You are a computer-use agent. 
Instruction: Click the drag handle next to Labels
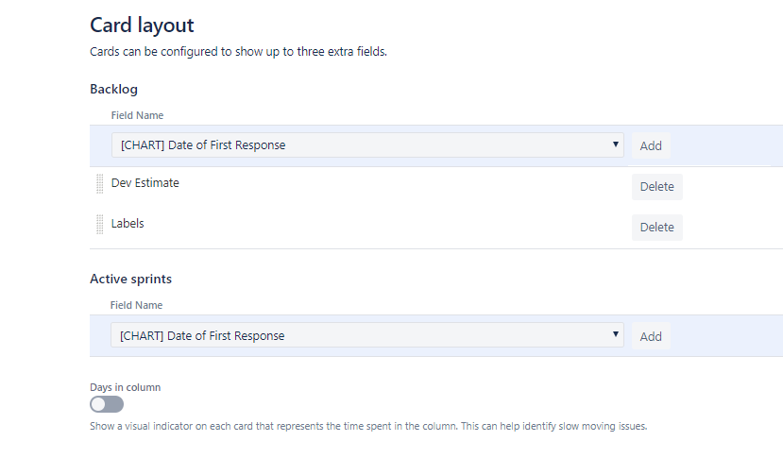pyautogui.click(x=100, y=224)
